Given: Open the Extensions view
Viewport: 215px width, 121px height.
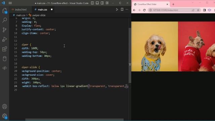Looking at the screenshot, I should point(4,49).
